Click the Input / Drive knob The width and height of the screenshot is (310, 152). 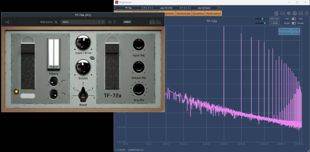click(83, 43)
